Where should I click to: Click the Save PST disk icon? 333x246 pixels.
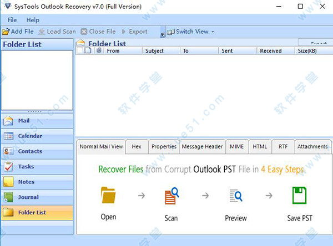pyautogui.click(x=300, y=196)
